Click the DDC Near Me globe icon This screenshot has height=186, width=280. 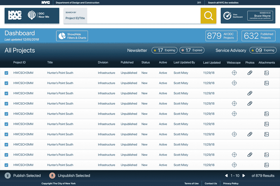point(31,15)
